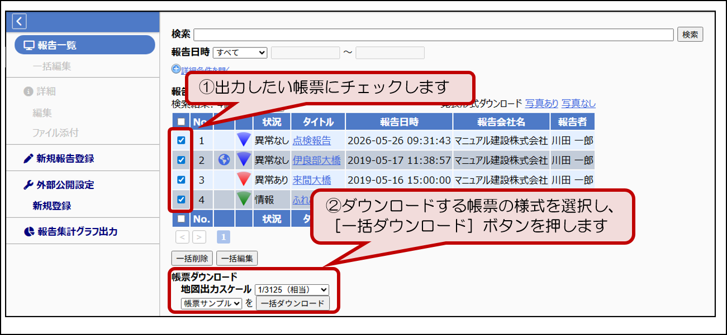The height and width of the screenshot is (335, 727).
Task: Open 報告集計グラフ出力 in the sidebar
Action: (78, 232)
